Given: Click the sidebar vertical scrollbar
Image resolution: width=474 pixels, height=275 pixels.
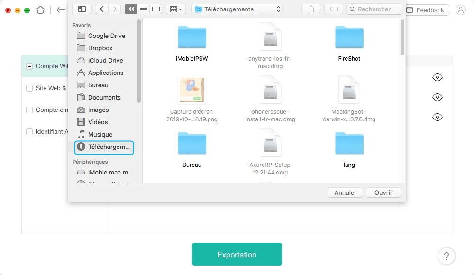Looking at the screenshot, I should coord(139,61).
